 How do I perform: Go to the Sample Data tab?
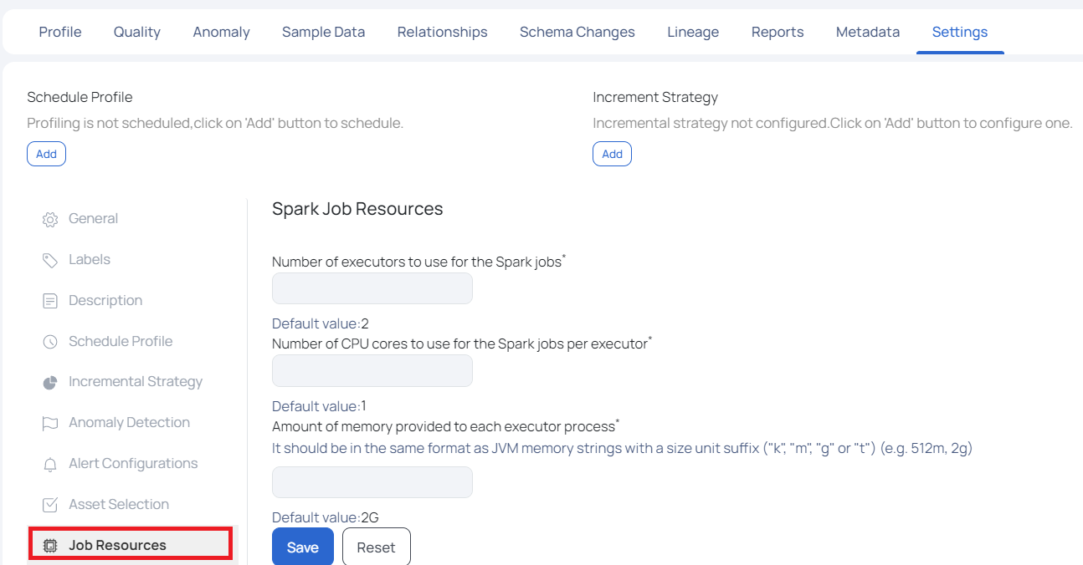pyautogui.click(x=323, y=32)
